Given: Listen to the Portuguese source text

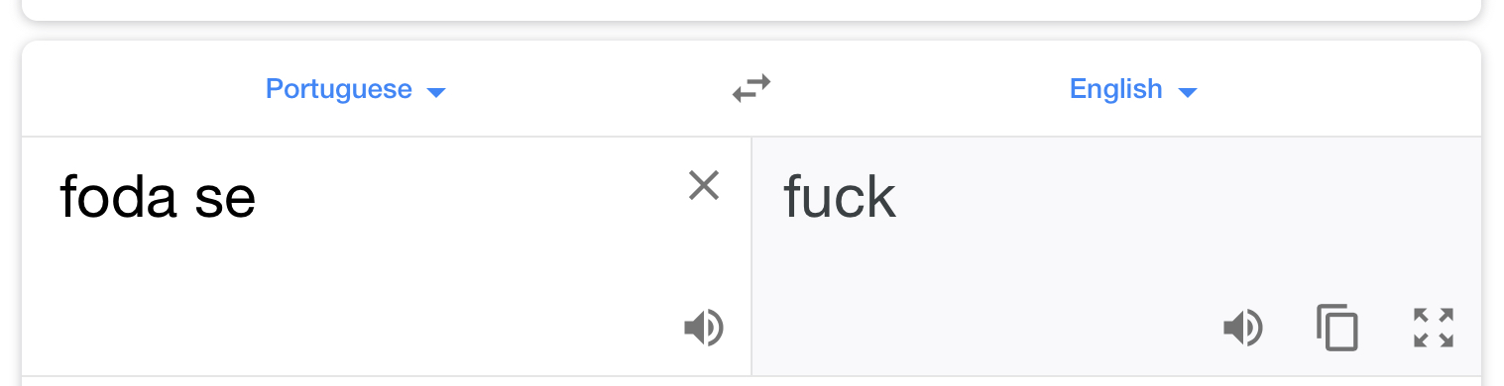Looking at the screenshot, I should pyautogui.click(x=704, y=328).
